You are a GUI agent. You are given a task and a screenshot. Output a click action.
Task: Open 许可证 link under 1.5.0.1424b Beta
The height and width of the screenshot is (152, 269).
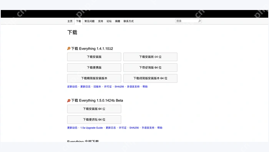(123, 128)
